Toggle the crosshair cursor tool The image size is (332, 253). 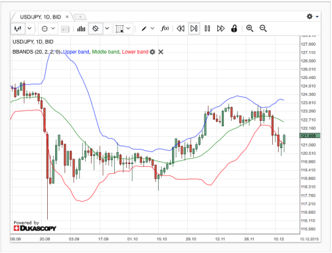(96, 29)
